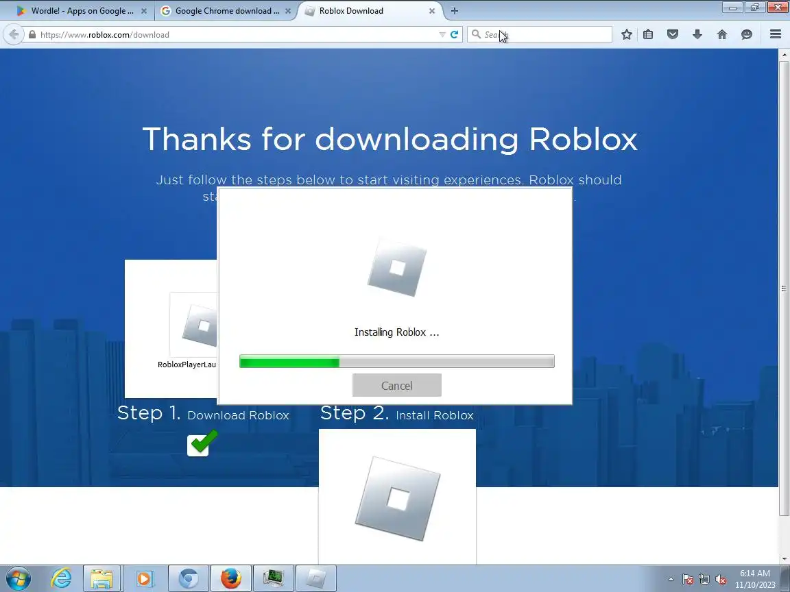
Task: Click the address bar URL text
Action: click(105, 35)
